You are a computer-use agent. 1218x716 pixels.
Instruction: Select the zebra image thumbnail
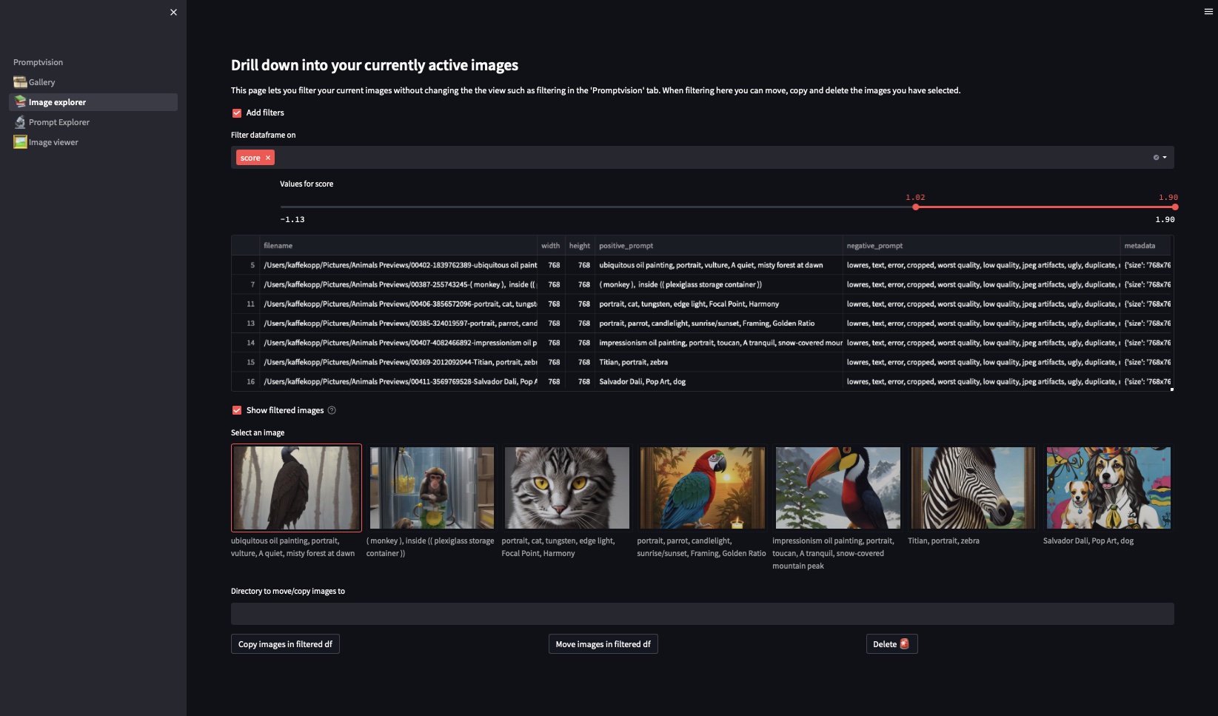972,487
